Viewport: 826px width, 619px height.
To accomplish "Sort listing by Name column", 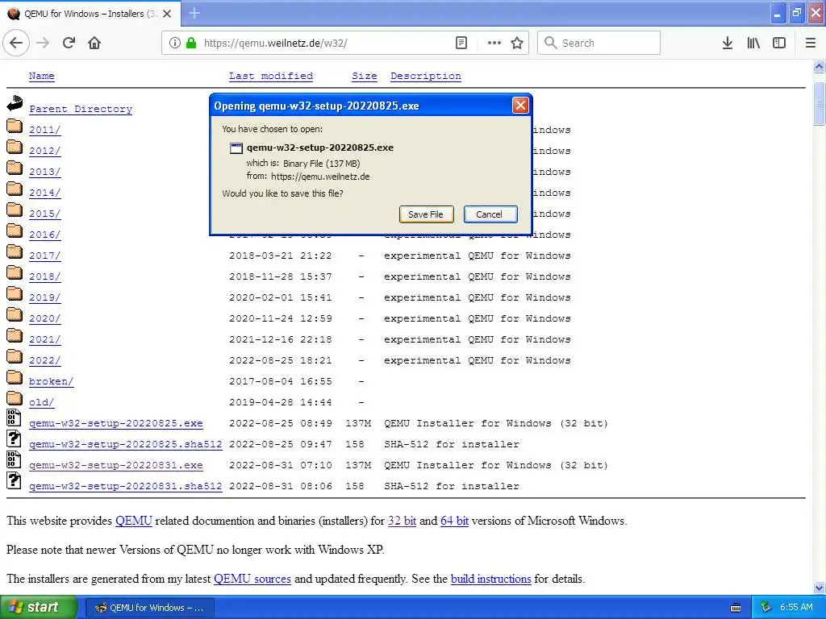I will 42,76.
